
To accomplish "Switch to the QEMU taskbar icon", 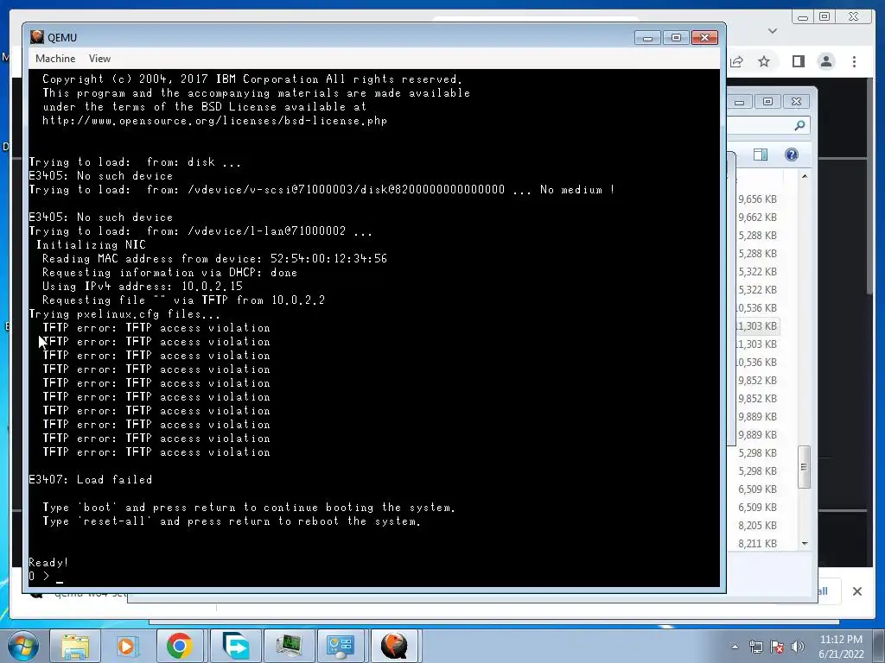I will click(x=394, y=646).
